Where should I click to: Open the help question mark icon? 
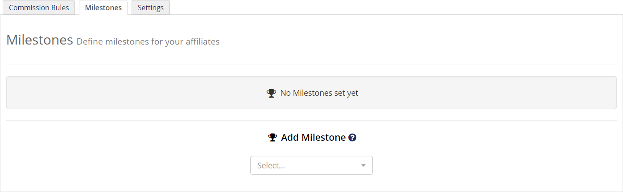(x=352, y=138)
